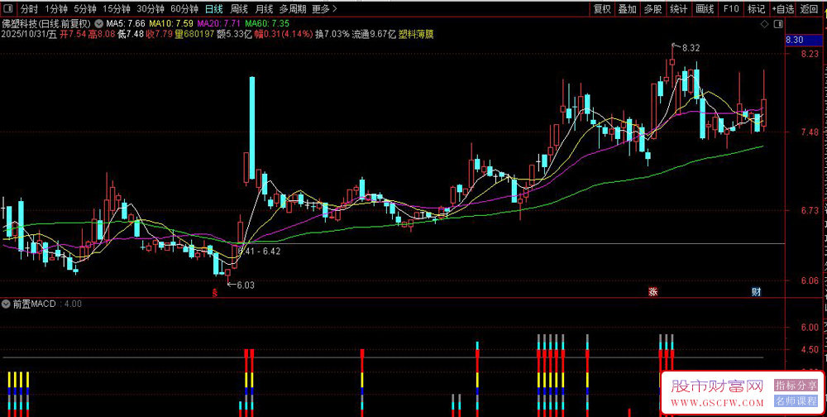
Task: Select the 周线 weekly chart tab
Action: click(x=240, y=9)
